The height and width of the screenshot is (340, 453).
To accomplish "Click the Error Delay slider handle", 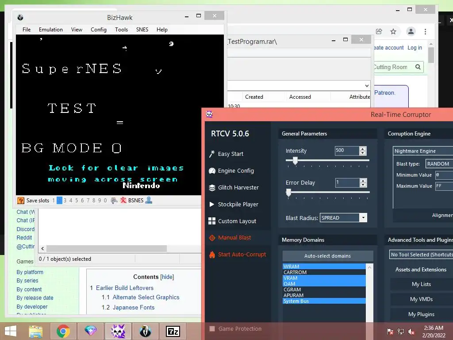I will pos(288,193).
